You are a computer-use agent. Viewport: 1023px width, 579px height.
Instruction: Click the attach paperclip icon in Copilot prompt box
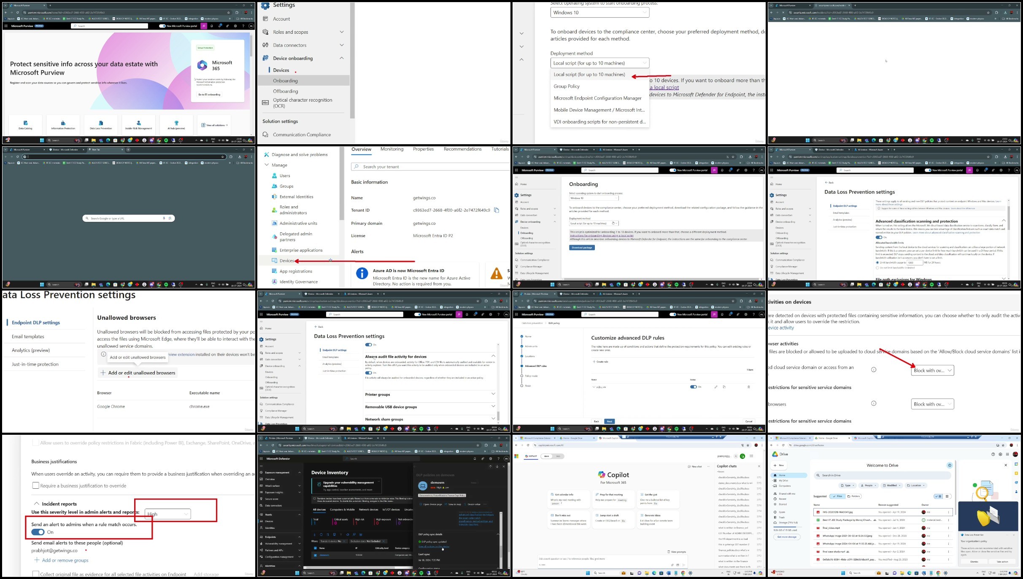pos(672,565)
